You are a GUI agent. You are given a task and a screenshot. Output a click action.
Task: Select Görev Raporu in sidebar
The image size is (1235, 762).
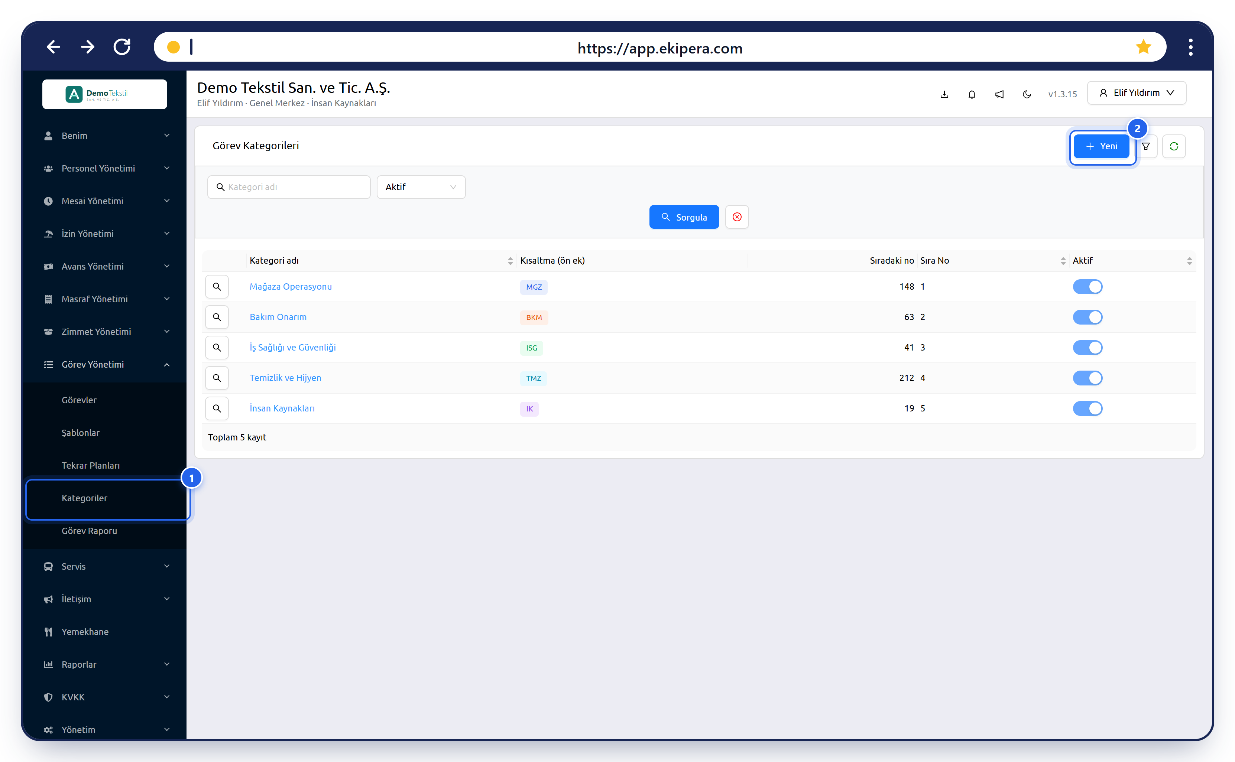89,531
